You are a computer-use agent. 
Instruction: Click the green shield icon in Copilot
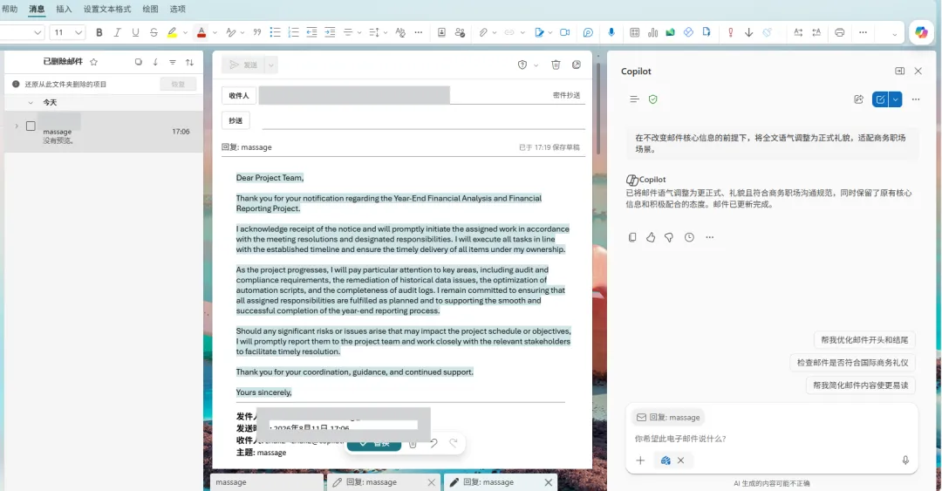(653, 99)
